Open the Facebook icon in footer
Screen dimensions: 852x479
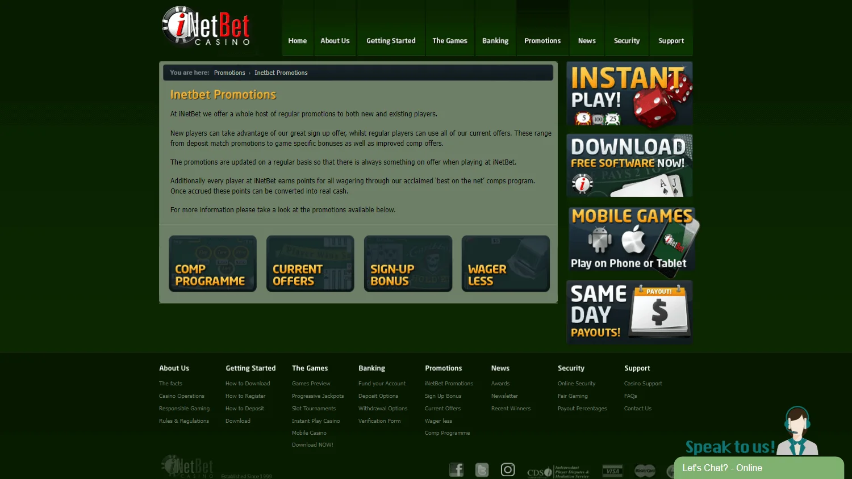pyautogui.click(x=457, y=469)
